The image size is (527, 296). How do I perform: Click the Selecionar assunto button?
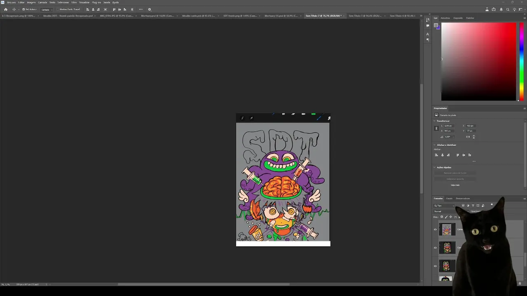(x=455, y=179)
